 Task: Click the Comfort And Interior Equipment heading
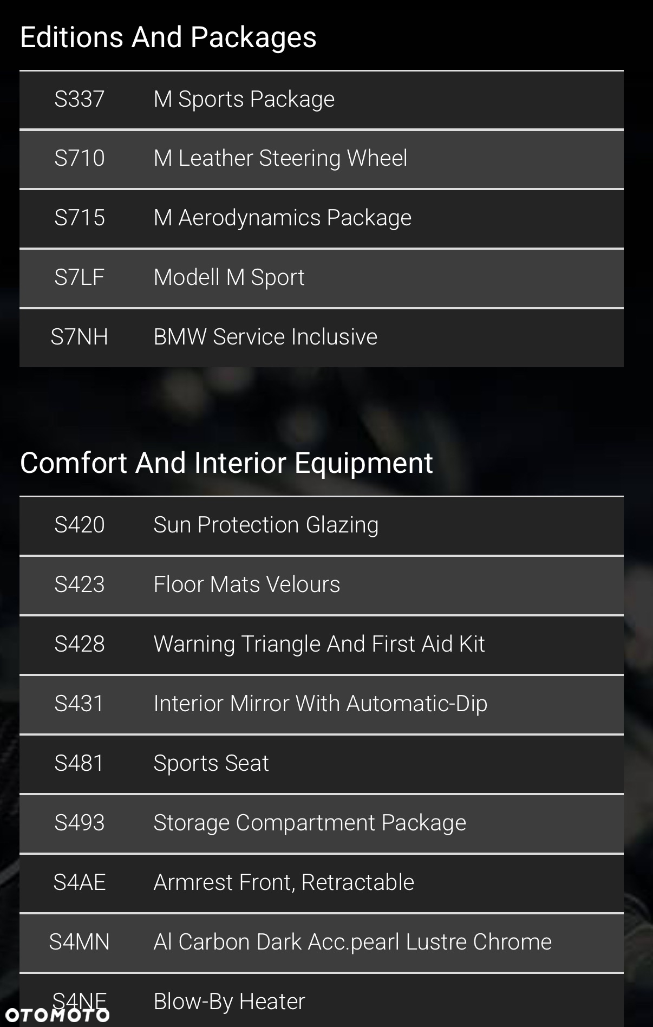pos(226,463)
